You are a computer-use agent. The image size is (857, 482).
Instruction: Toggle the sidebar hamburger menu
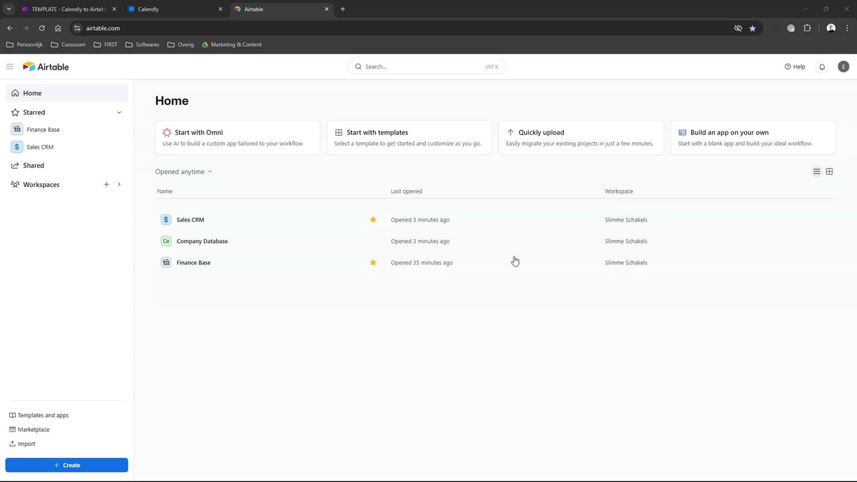coord(9,66)
